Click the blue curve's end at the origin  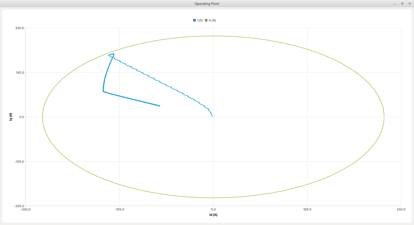point(213,116)
